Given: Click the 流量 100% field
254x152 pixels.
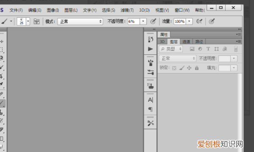Looking at the screenshot, I should tap(180, 21).
